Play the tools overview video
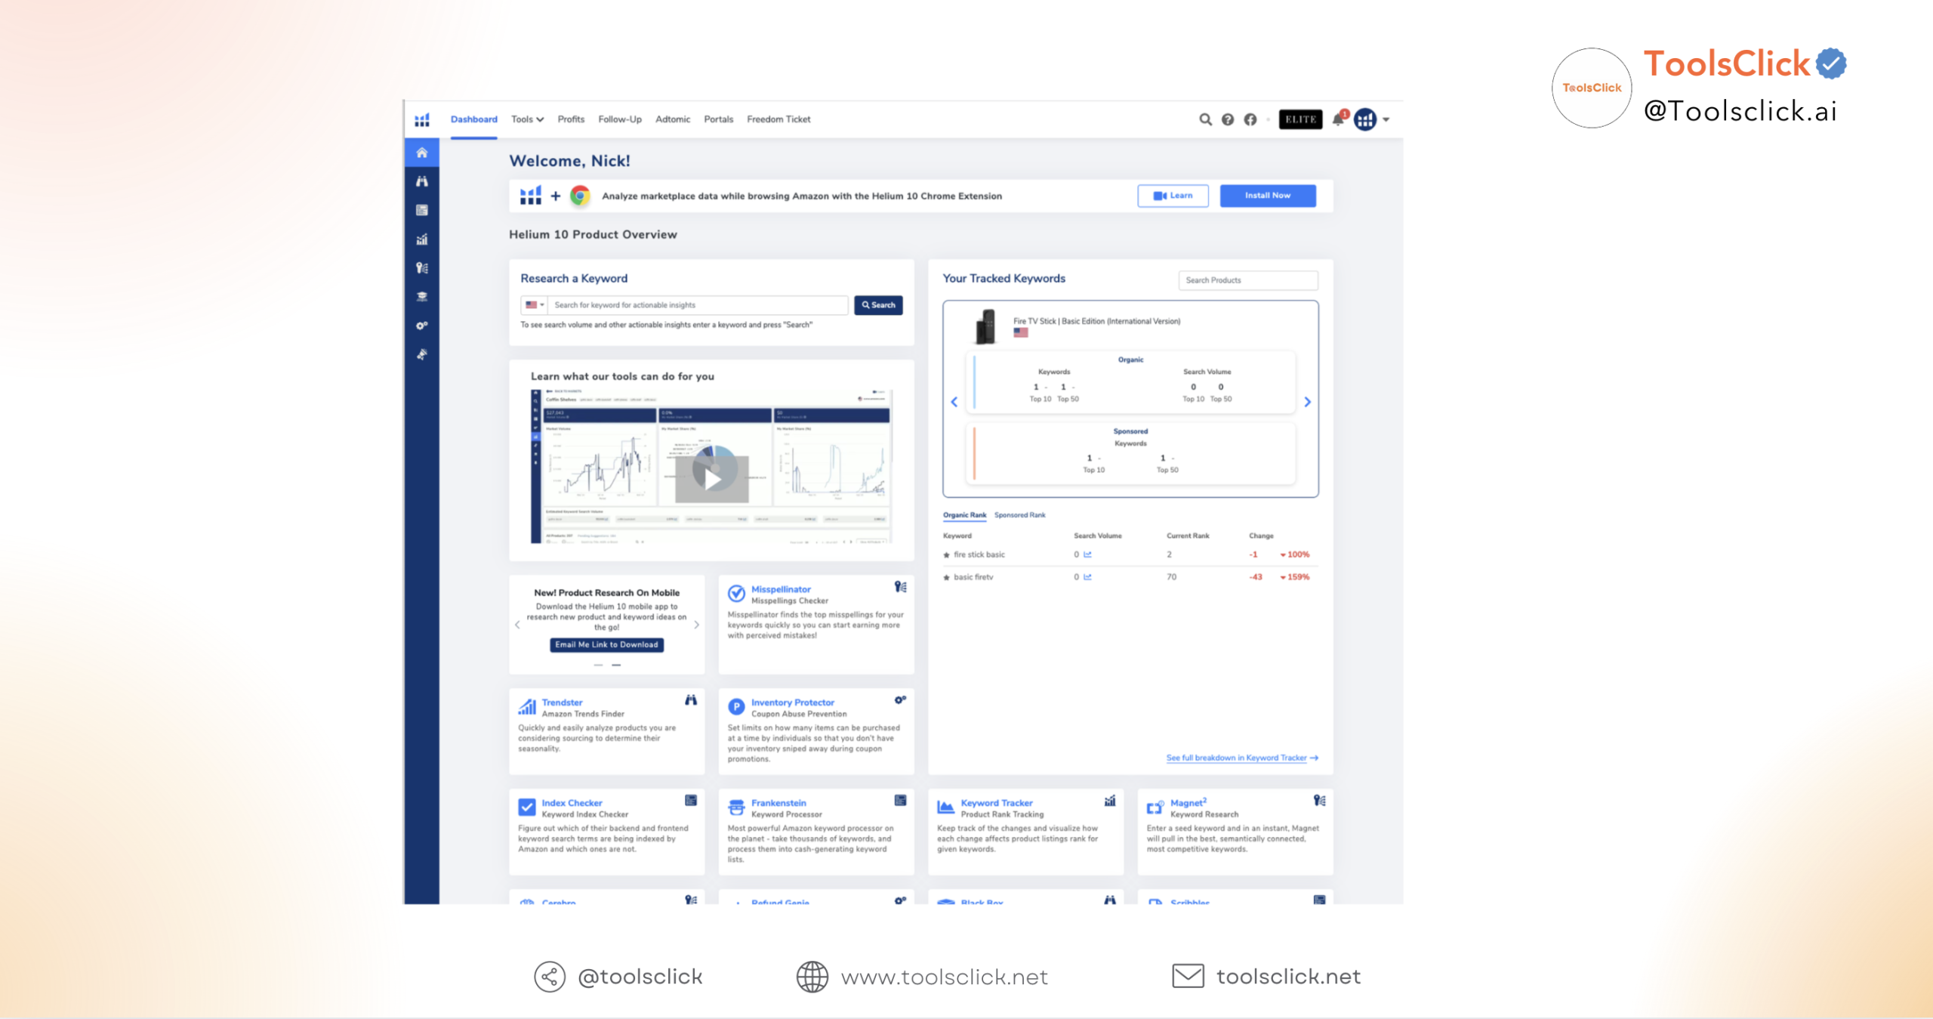The height and width of the screenshot is (1019, 1933). point(711,477)
